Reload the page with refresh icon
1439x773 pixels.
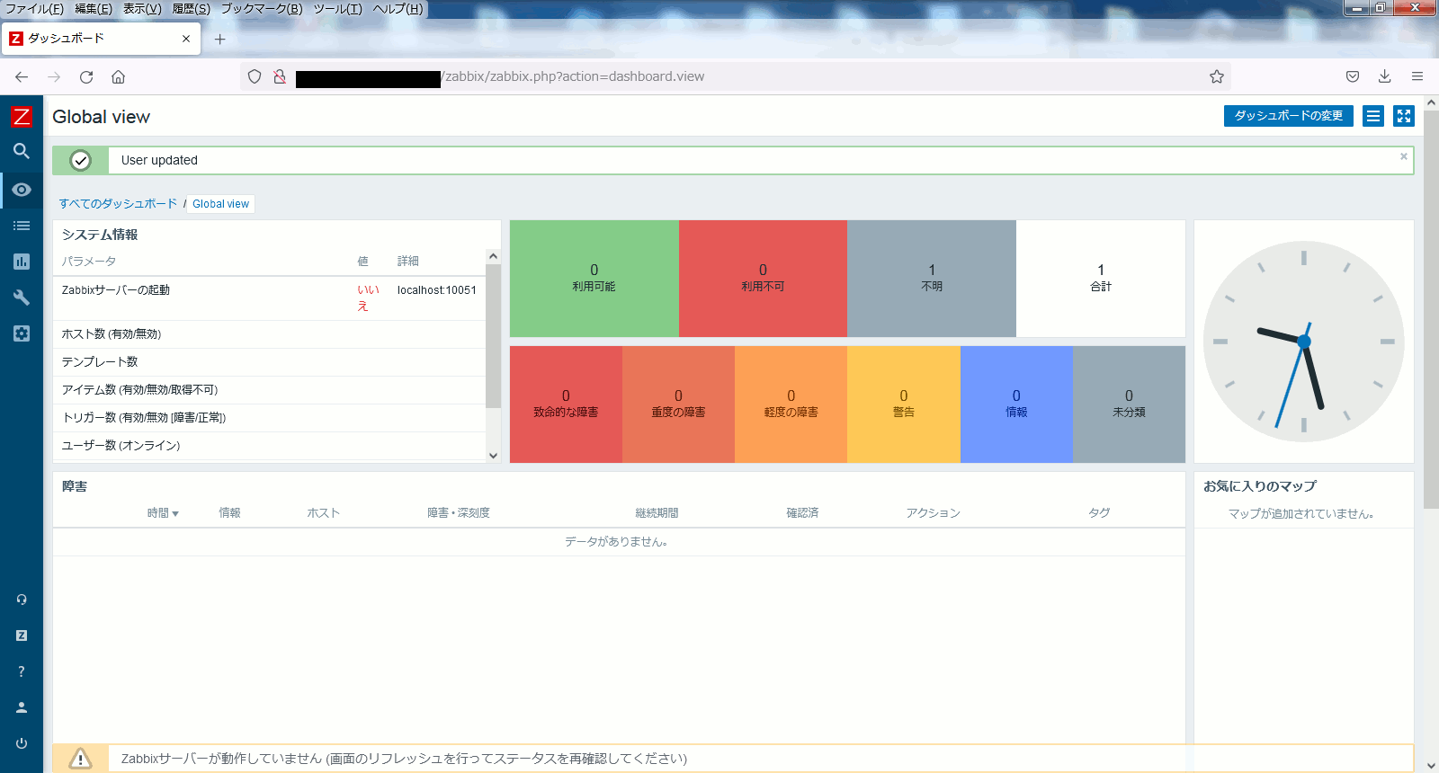click(x=86, y=77)
